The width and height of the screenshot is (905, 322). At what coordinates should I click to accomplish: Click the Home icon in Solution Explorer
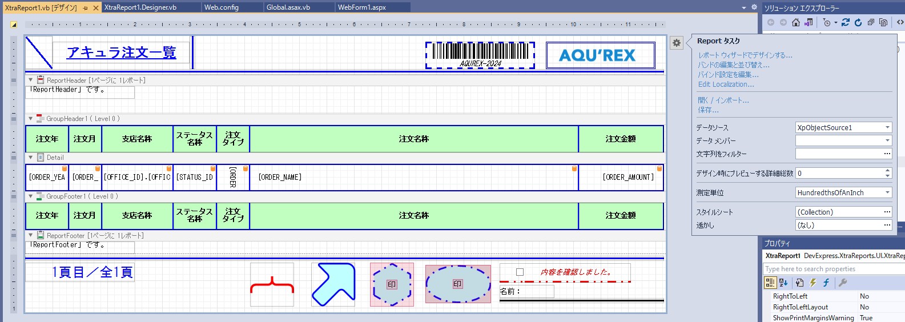[796, 22]
